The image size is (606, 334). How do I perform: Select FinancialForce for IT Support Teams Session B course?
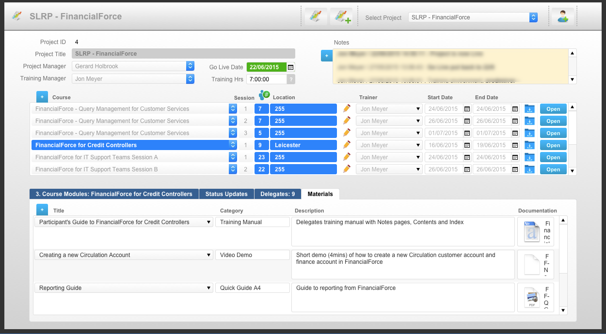click(x=130, y=169)
